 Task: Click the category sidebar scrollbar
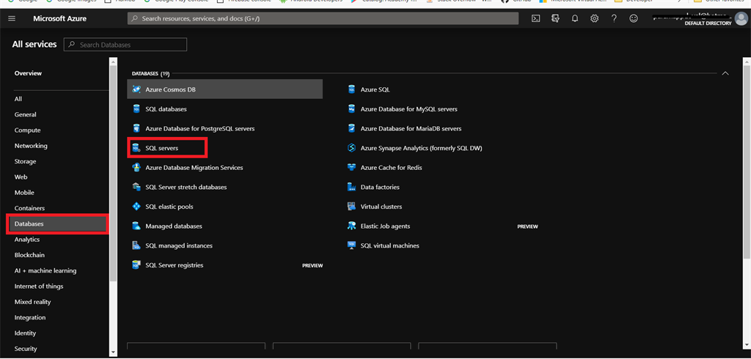pyautogui.click(x=113, y=172)
